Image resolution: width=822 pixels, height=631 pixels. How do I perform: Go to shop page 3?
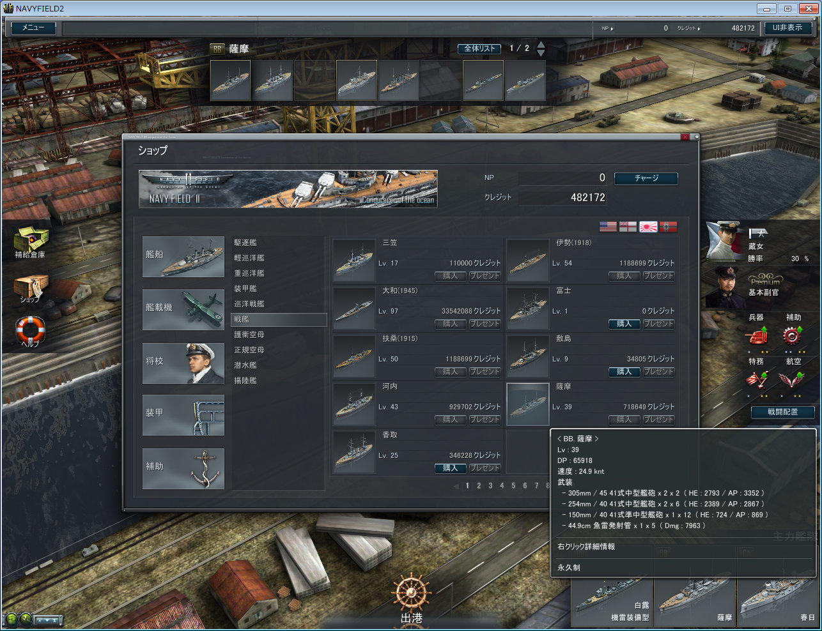point(490,486)
